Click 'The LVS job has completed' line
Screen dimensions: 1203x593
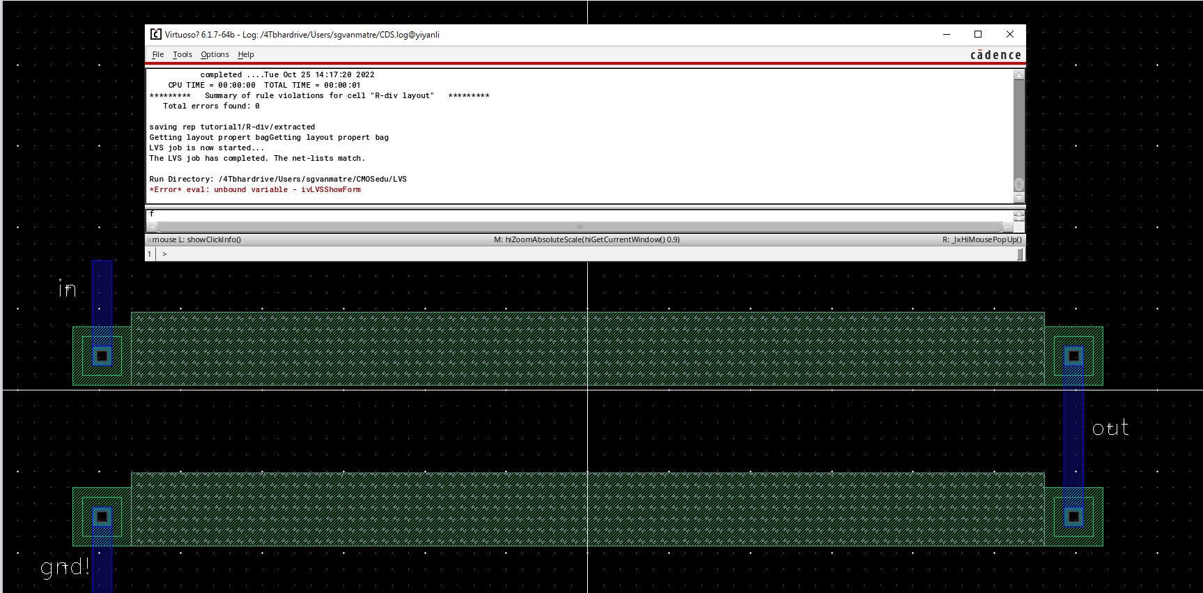(257, 158)
